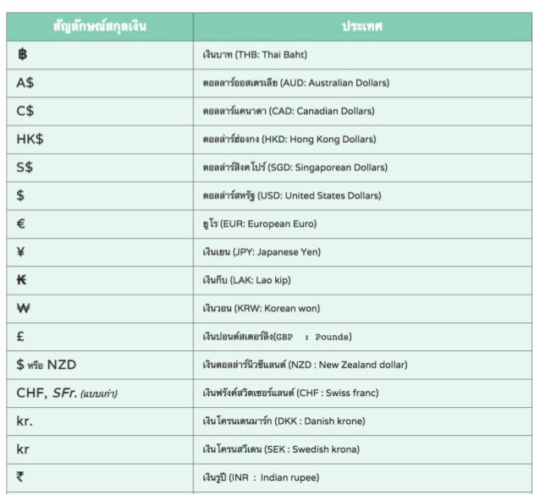Click the ประเทศ column header
540x495 pixels.
click(362, 26)
